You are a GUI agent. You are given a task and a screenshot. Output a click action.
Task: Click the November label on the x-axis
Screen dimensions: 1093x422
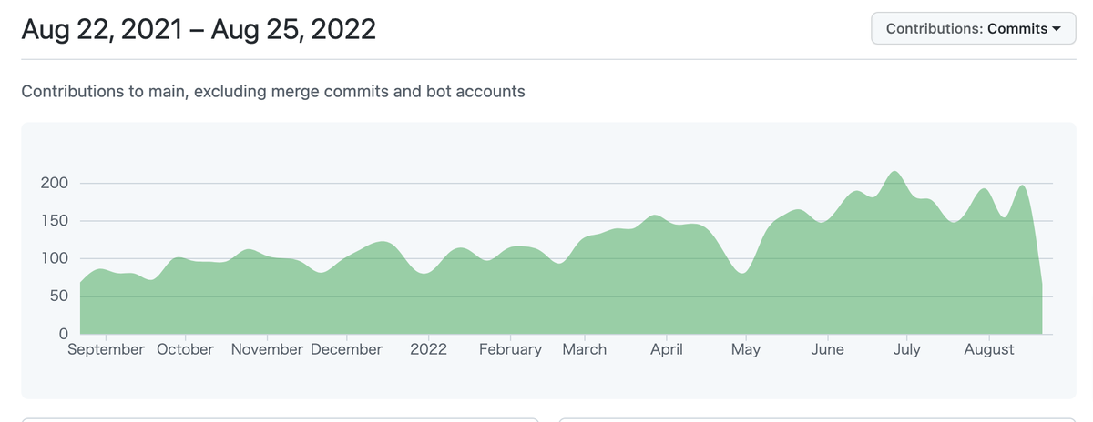point(267,349)
